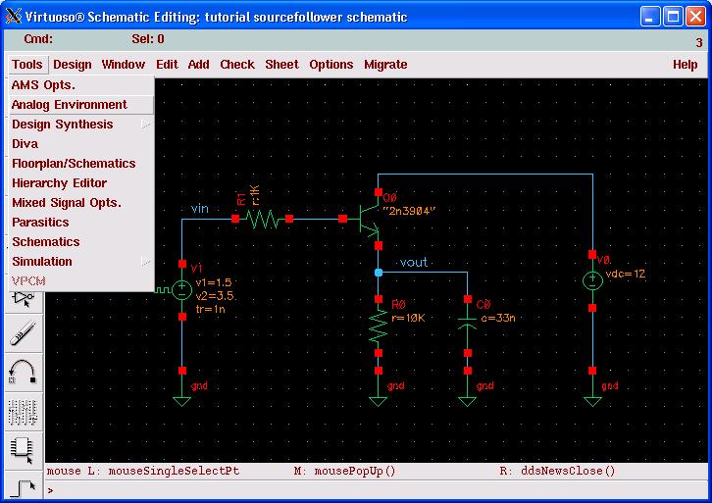Select the wire drawing tool icon
Screen dimensions: 712x503
[x=23, y=483]
